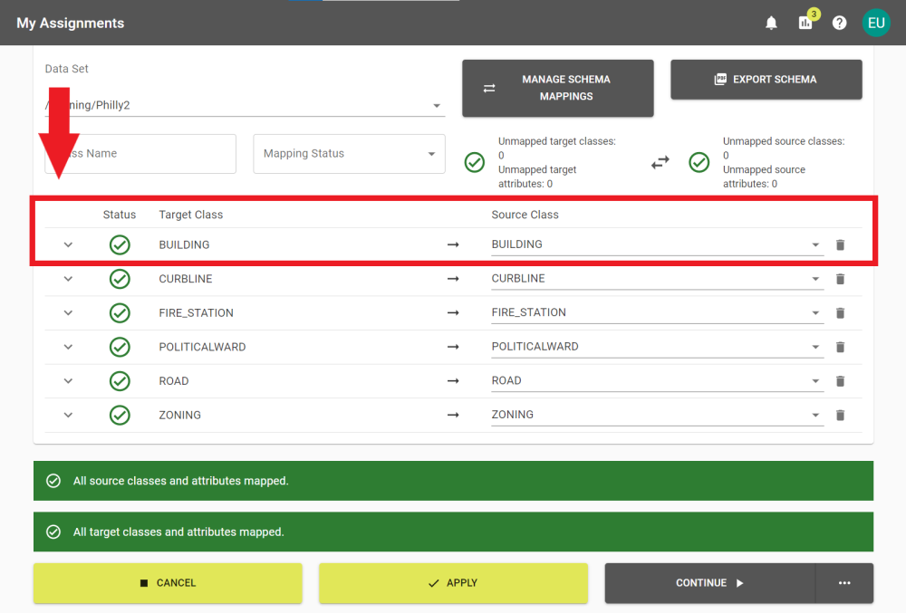Click the Source Class column header
This screenshot has width=906, height=613.
pos(525,215)
